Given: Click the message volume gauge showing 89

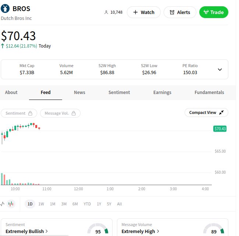Looking at the screenshot, I should point(214,229).
